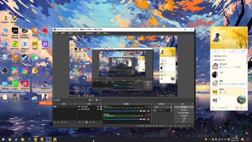The height and width of the screenshot is (142, 252).
Task: Open the WeChat desktop shortcut
Action: point(35,58)
